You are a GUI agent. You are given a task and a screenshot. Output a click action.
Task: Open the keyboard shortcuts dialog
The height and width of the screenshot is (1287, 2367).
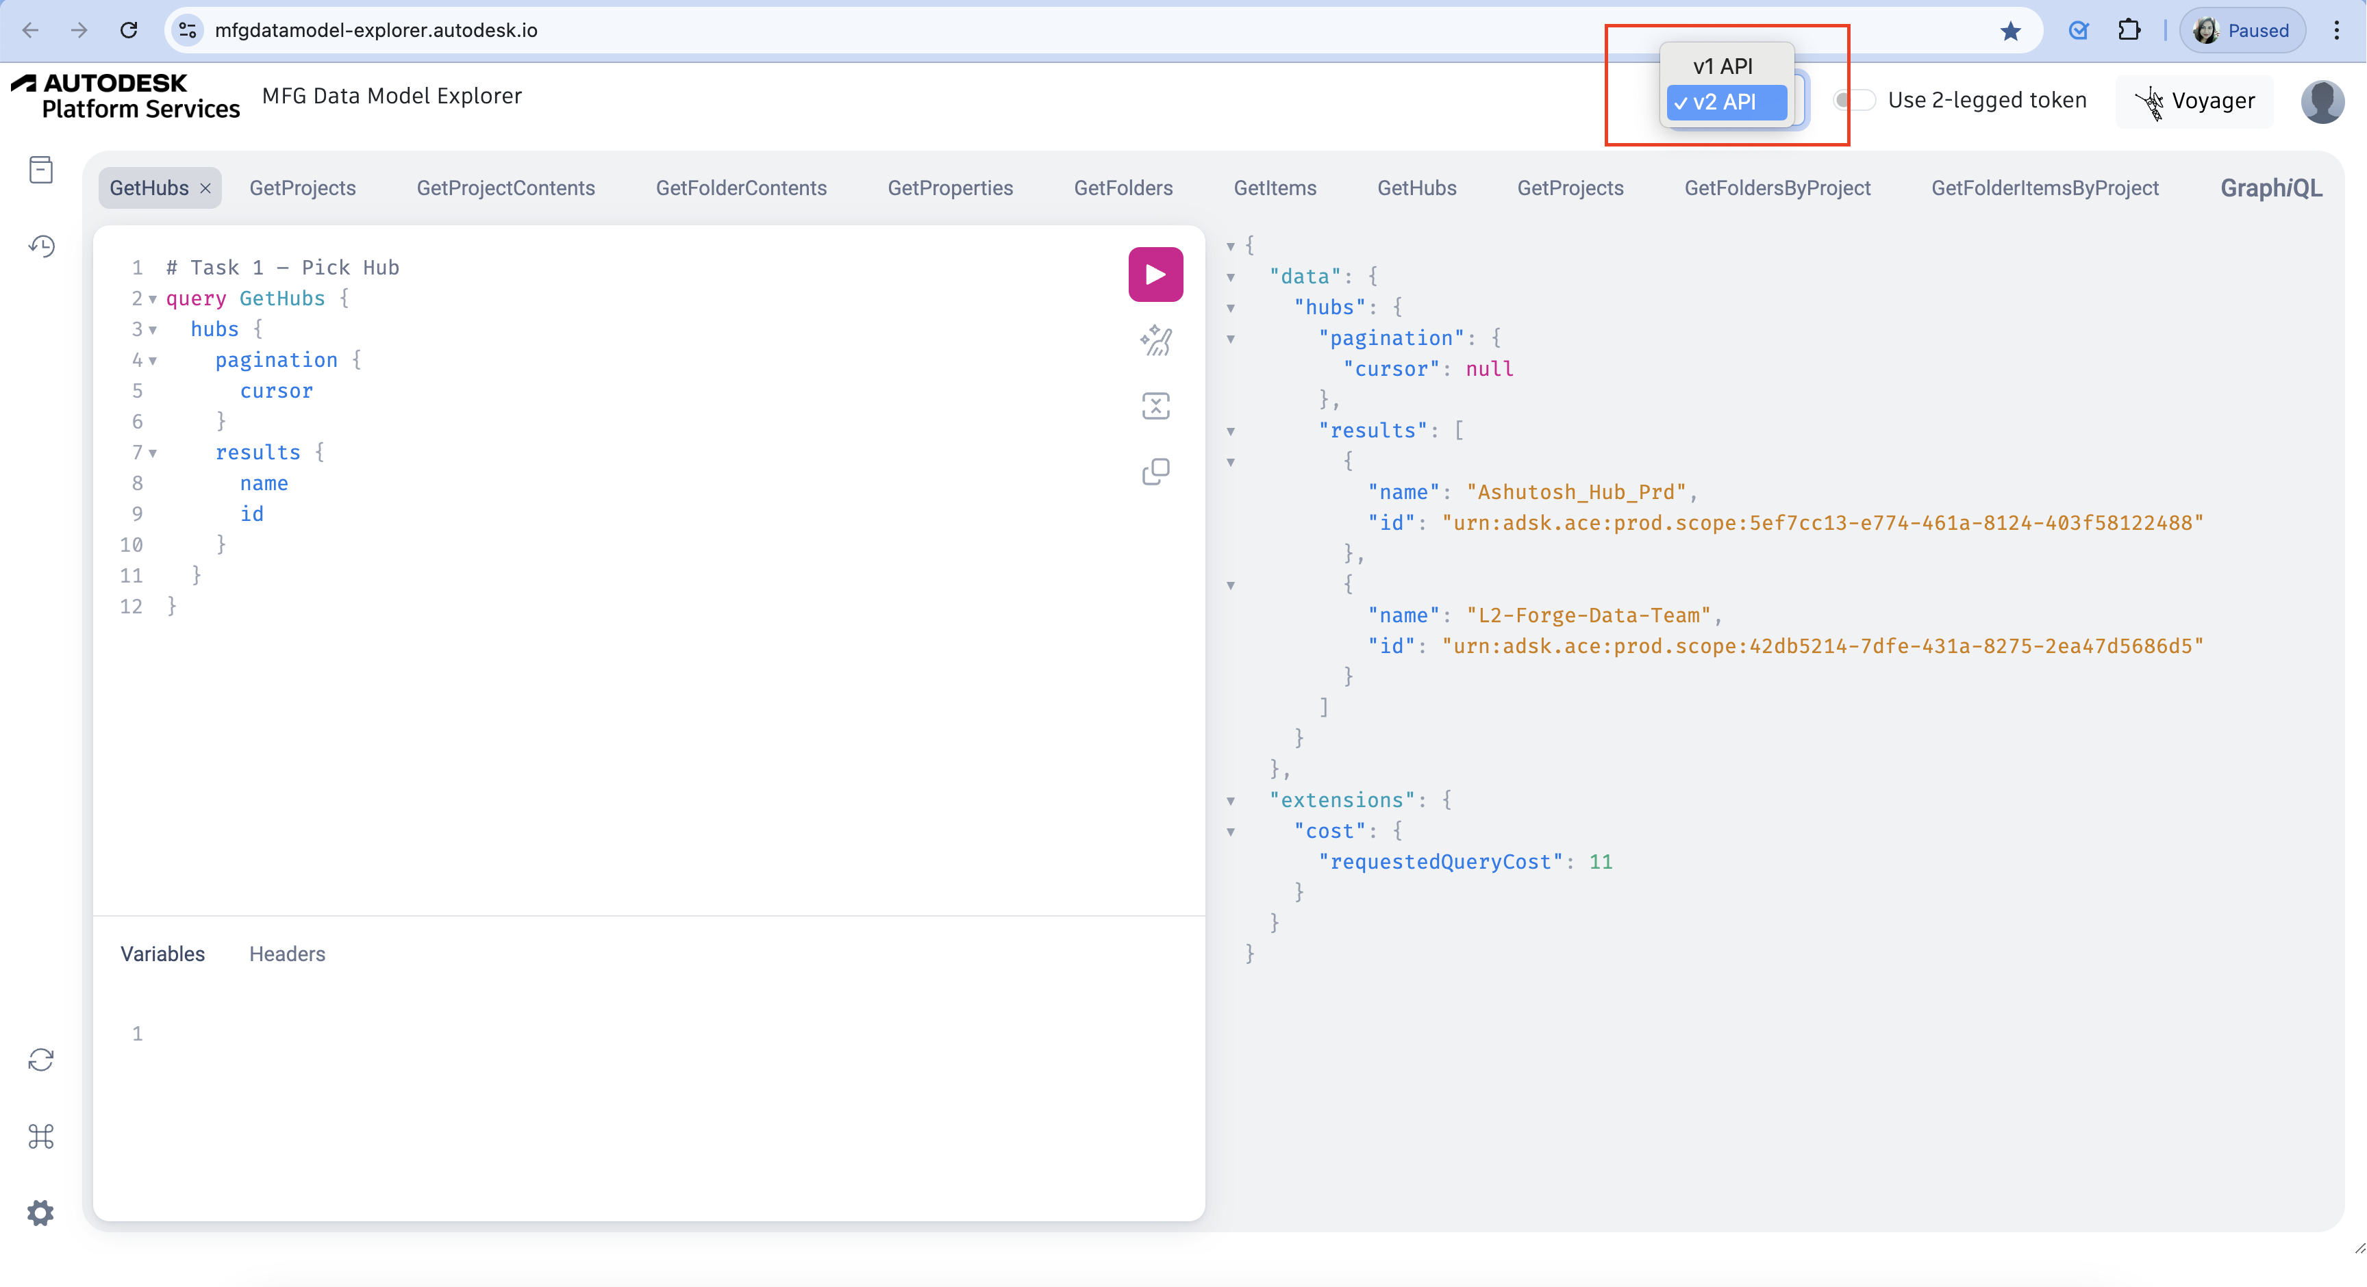click(x=41, y=1136)
